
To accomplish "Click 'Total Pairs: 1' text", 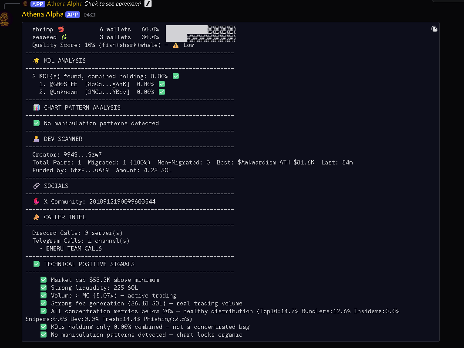I will pos(57,162).
